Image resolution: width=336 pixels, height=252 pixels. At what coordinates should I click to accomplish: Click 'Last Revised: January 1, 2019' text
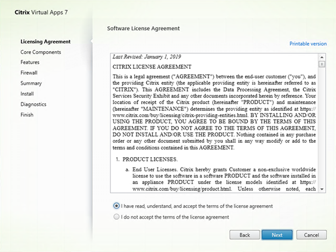[147, 57]
